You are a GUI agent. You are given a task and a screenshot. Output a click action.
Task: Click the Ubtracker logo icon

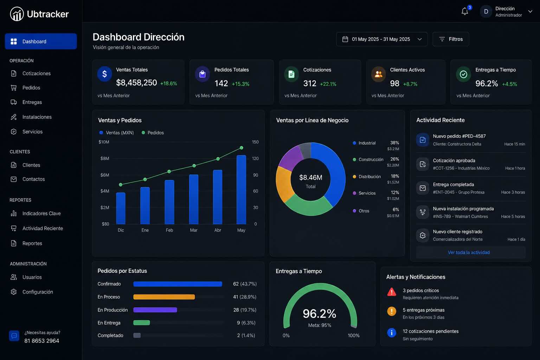pos(17,14)
